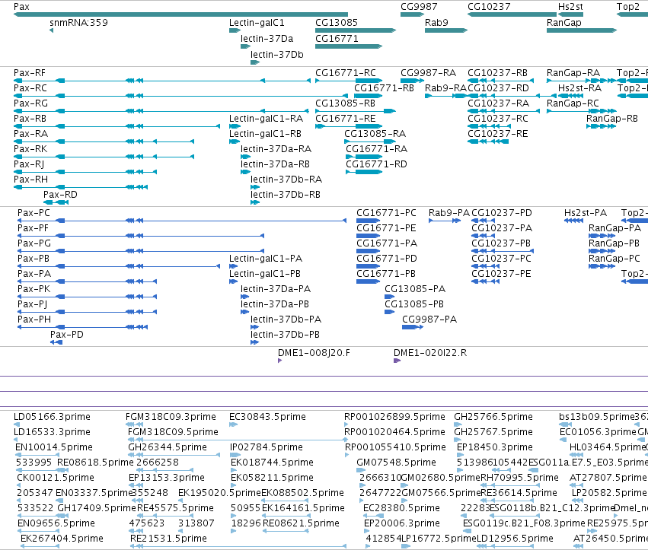Open the Pax-RG transcript label
The height and width of the screenshot is (550, 648).
tap(30, 103)
